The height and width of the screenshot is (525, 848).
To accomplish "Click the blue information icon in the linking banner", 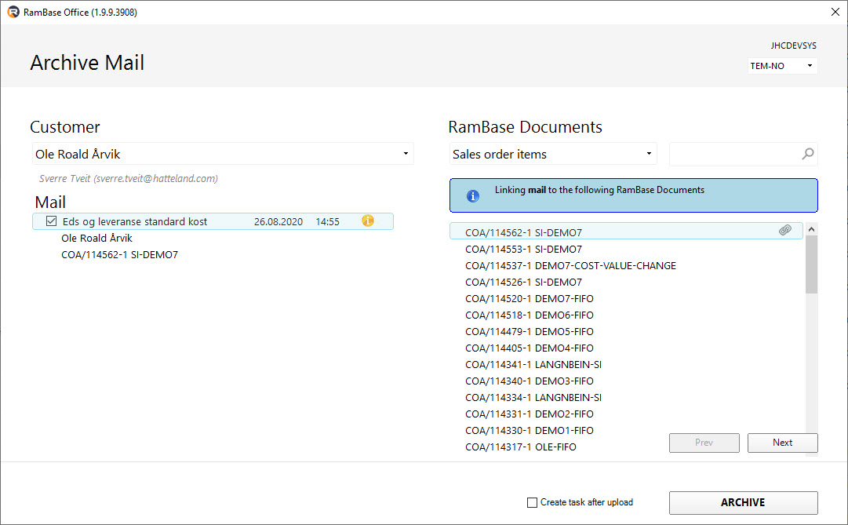I will pos(473,196).
